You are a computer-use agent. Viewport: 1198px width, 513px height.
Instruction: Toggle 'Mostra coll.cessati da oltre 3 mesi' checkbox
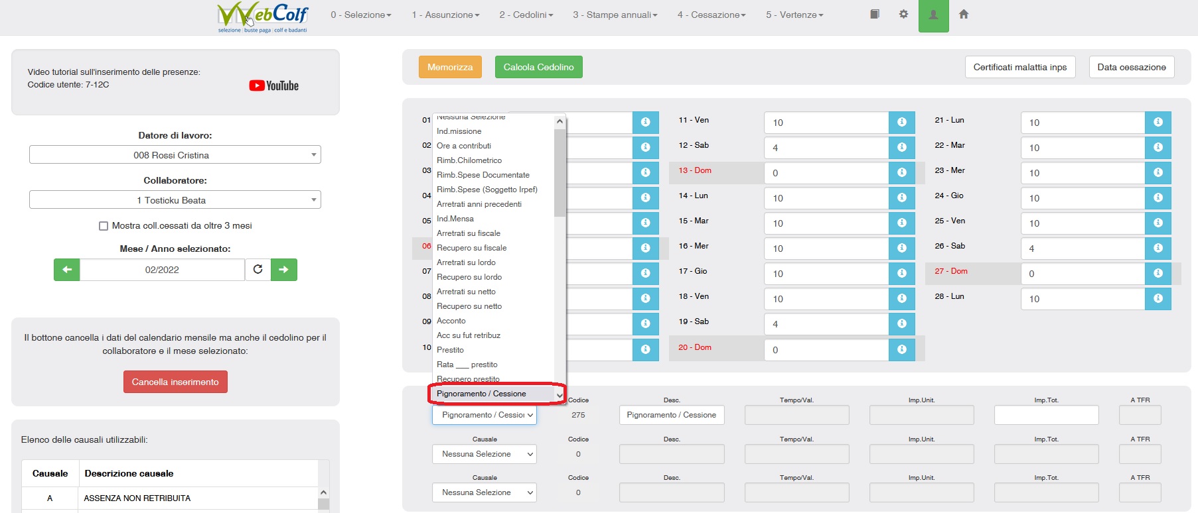pos(104,226)
